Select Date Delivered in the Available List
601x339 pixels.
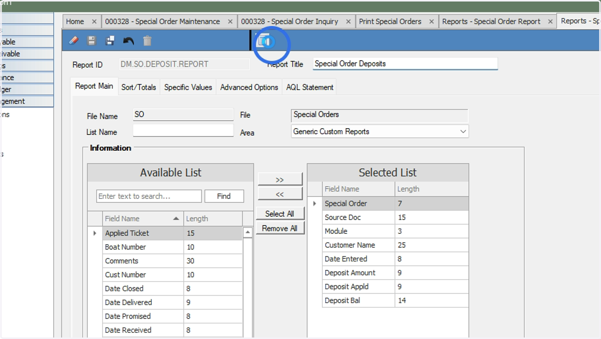click(x=143, y=302)
